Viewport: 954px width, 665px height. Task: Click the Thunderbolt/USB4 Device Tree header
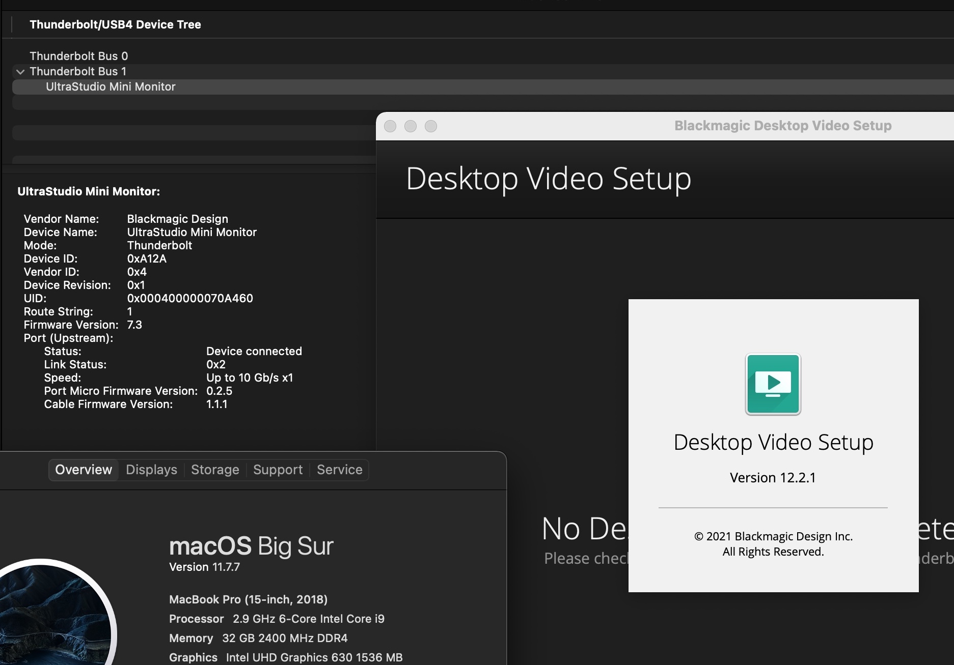coord(115,24)
